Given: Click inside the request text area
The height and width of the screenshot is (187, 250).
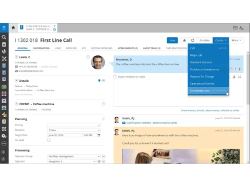Looking at the screenshot, I should [178, 93].
